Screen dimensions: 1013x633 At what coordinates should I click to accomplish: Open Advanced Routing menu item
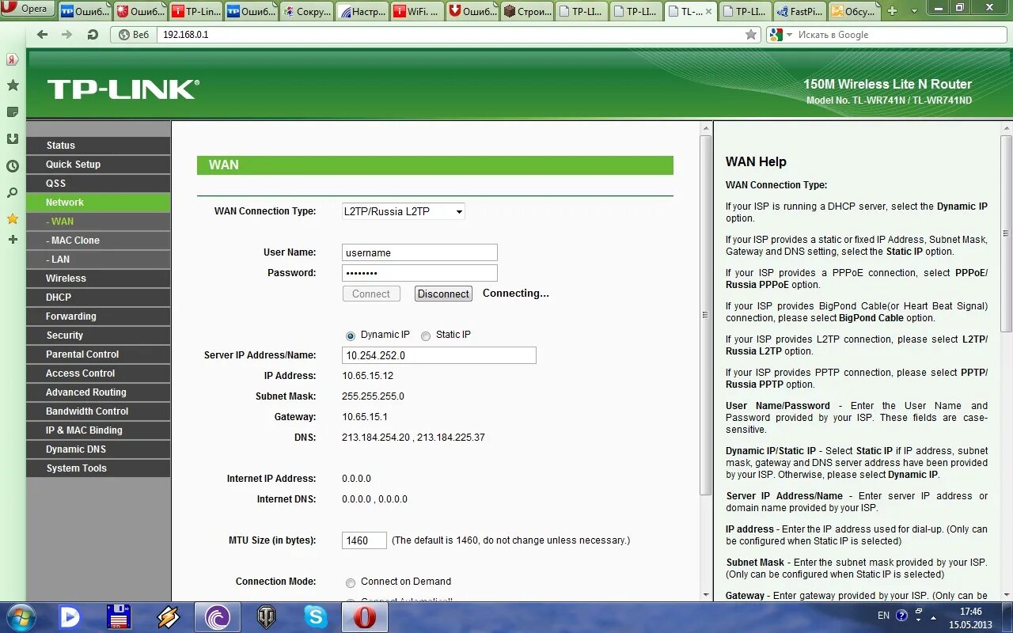coord(98,392)
